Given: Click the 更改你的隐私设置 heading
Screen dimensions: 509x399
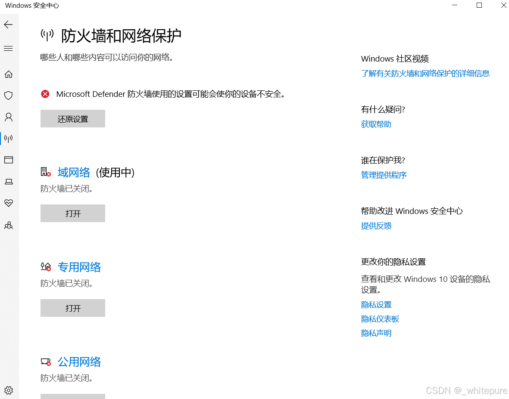Looking at the screenshot, I should click(x=393, y=262).
